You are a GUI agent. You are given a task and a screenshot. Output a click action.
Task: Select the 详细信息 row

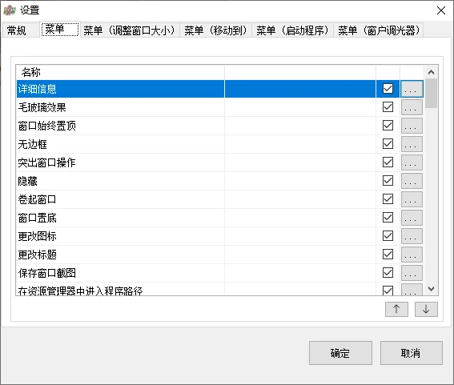pos(220,89)
